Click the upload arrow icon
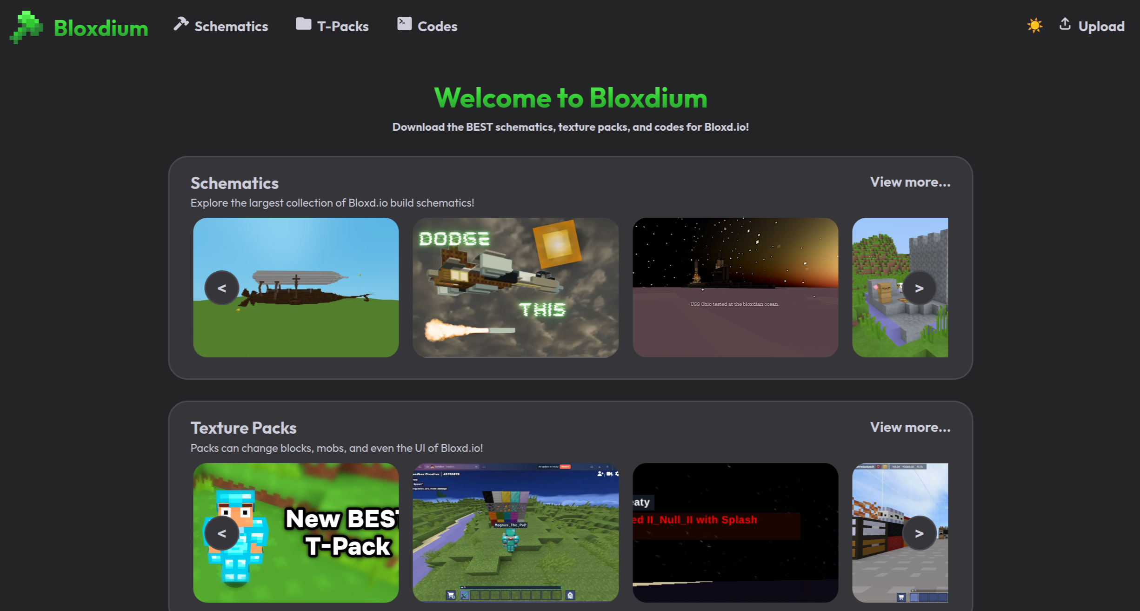Image resolution: width=1140 pixels, height=611 pixels. tap(1065, 24)
